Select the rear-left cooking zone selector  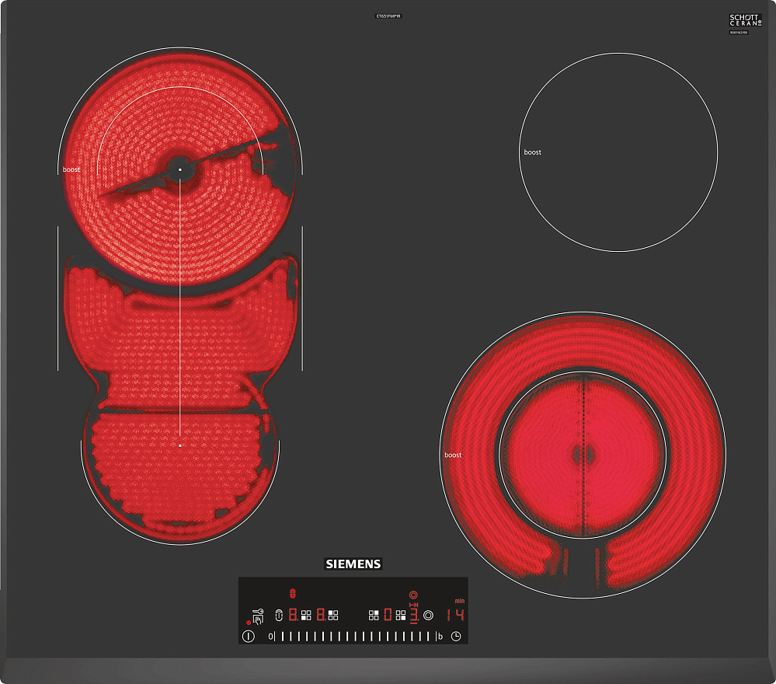[x=333, y=615]
